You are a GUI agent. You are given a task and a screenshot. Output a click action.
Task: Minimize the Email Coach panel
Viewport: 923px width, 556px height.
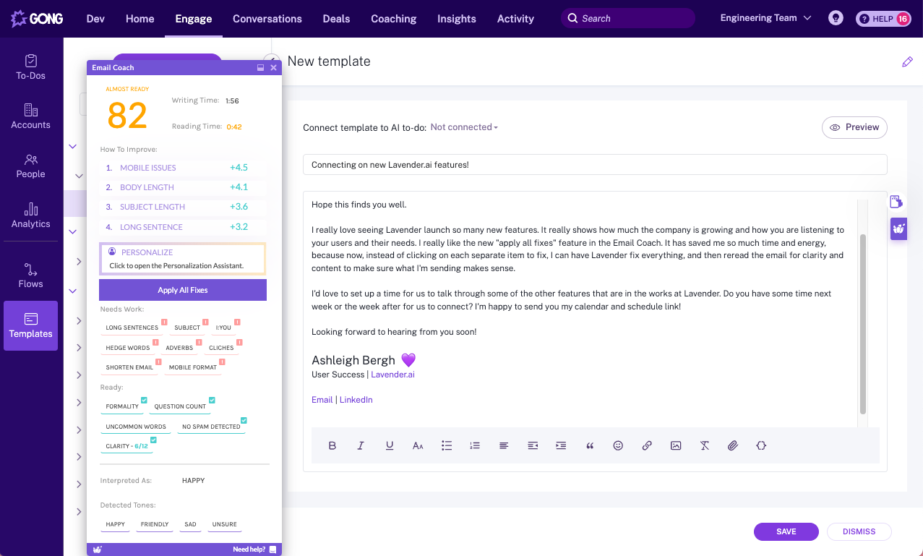tap(261, 67)
